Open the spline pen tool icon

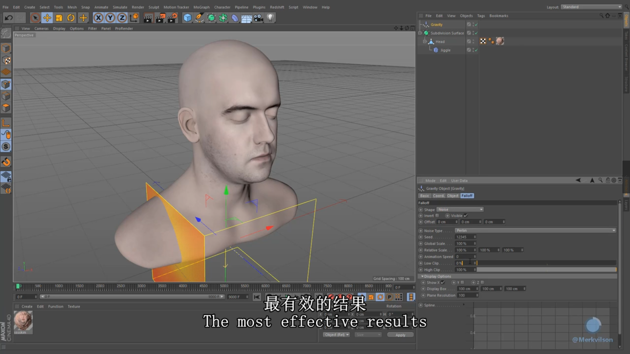click(x=199, y=18)
